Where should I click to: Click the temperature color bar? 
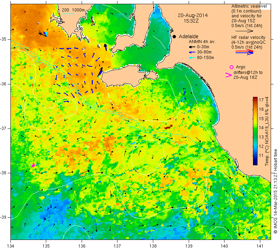255,131
